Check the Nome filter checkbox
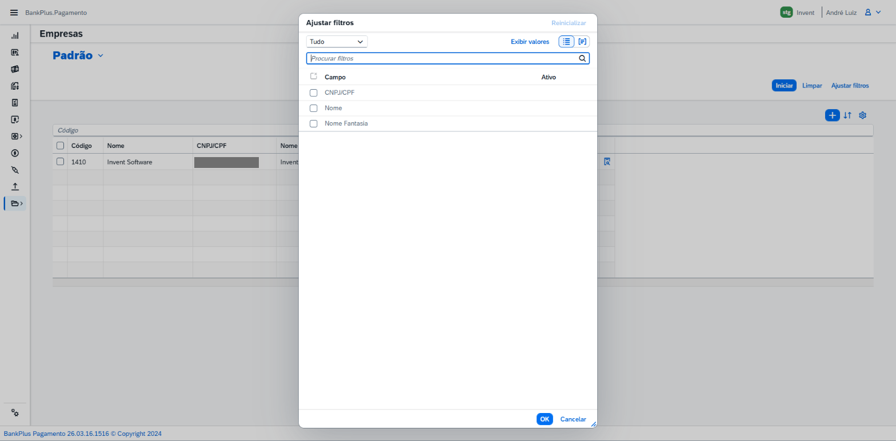 pos(313,108)
